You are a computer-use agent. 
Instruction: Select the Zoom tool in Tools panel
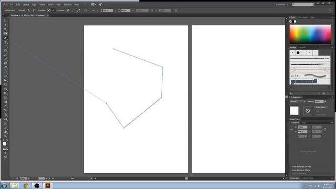(5, 136)
